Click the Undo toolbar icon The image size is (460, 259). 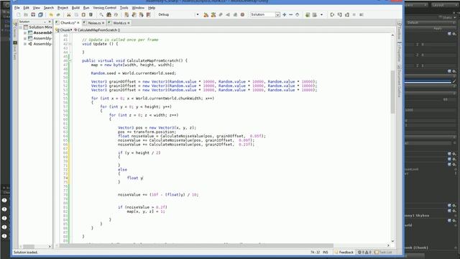(x=51, y=14)
